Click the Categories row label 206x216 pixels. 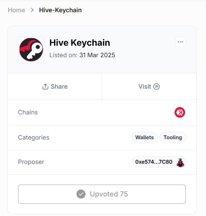[34, 137]
